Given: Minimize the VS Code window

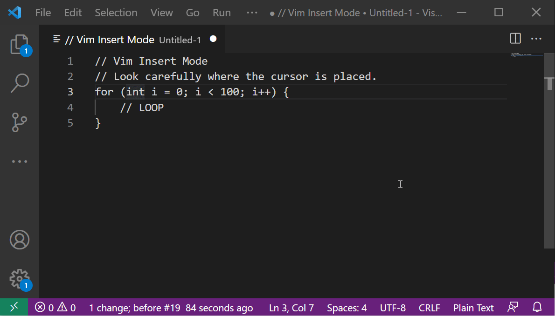Looking at the screenshot, I should 461,13.
